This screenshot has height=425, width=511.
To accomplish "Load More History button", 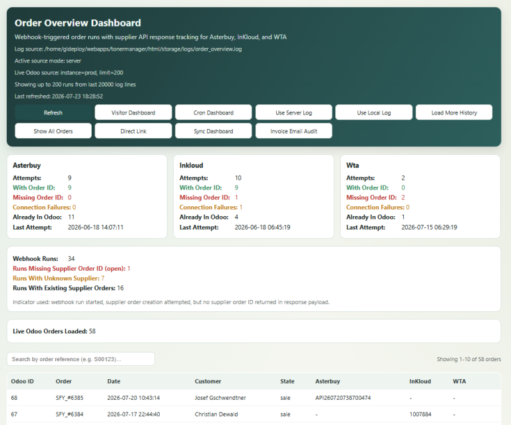I will [454, 112].
